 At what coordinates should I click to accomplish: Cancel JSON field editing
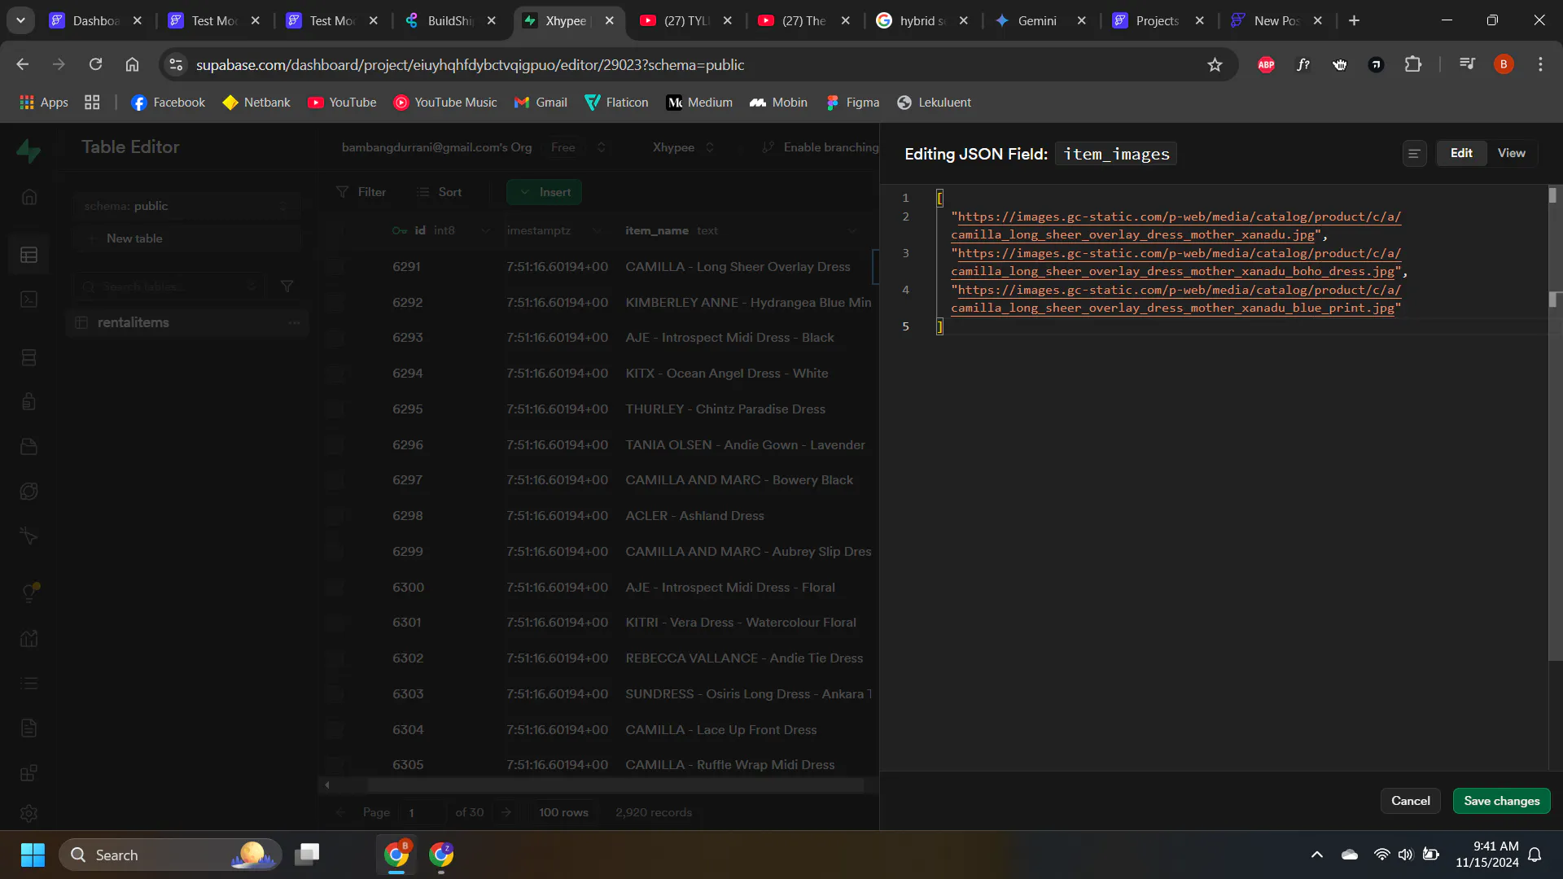click(x=1410, y=801)
